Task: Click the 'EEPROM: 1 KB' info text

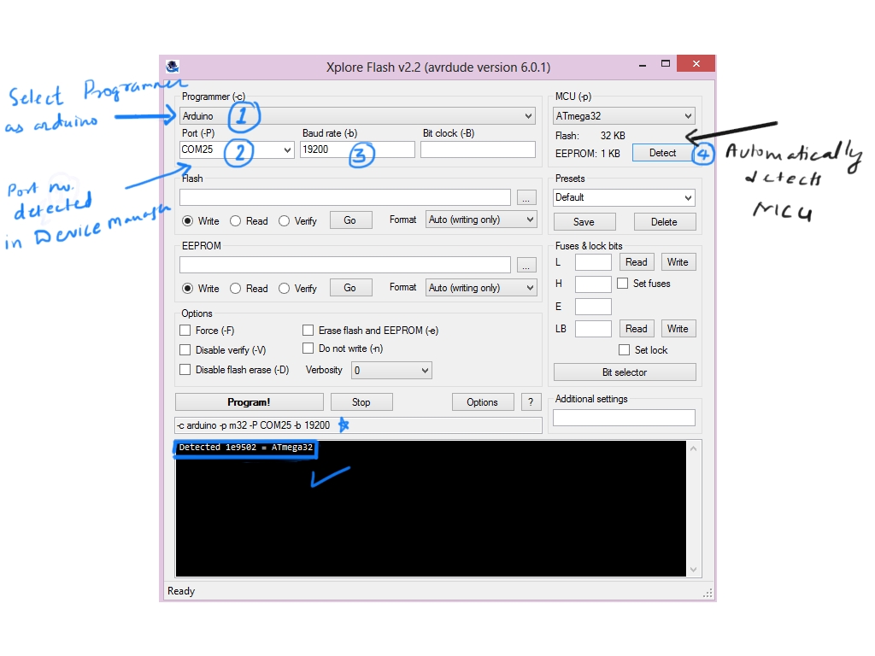Action: click(588, 154)
